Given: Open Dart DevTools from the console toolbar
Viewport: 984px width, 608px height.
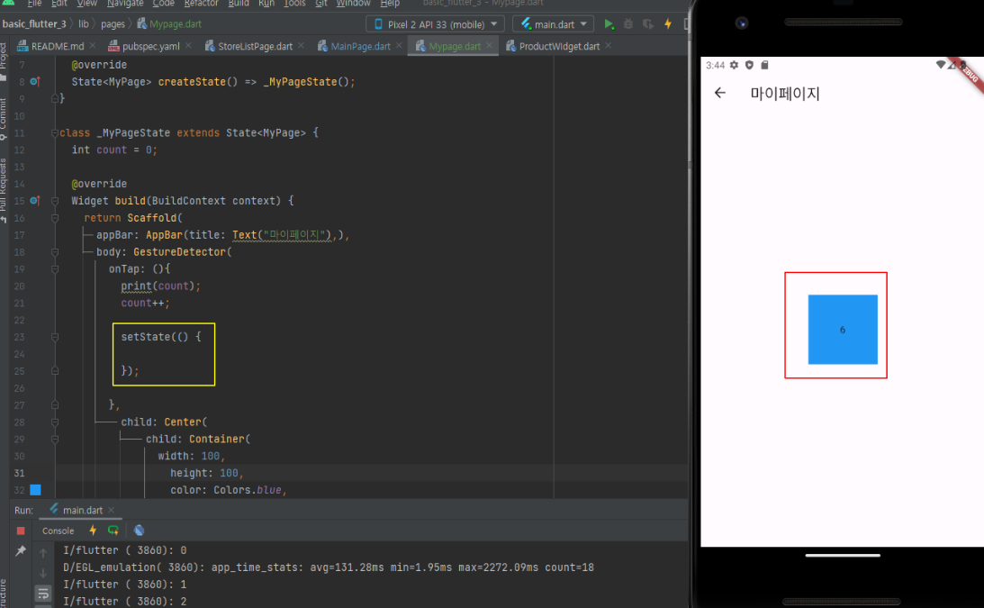Looking at the screenshot, I should pyautogui.click(x=140, y=531).
